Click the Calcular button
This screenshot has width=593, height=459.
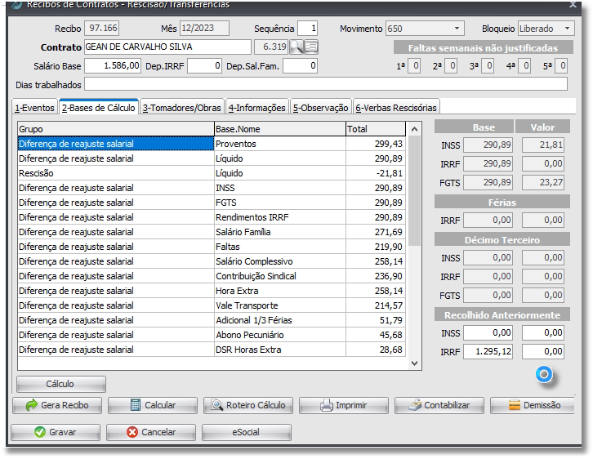point(153,405)
